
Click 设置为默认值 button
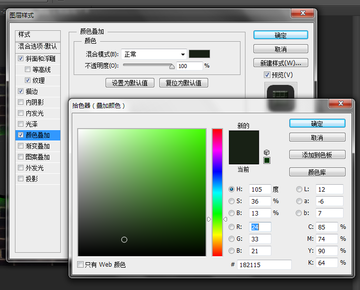130,83
